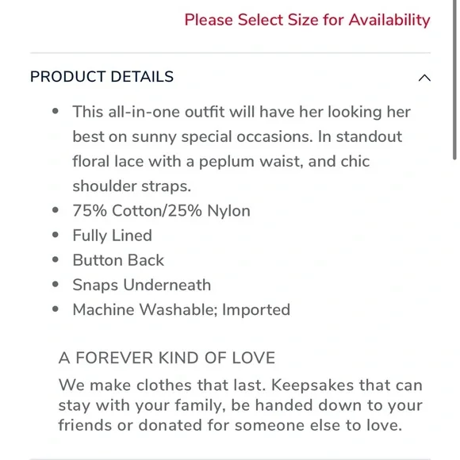
Task: Click the bullet dot before This all-in-one
Action: coord(56,111)
